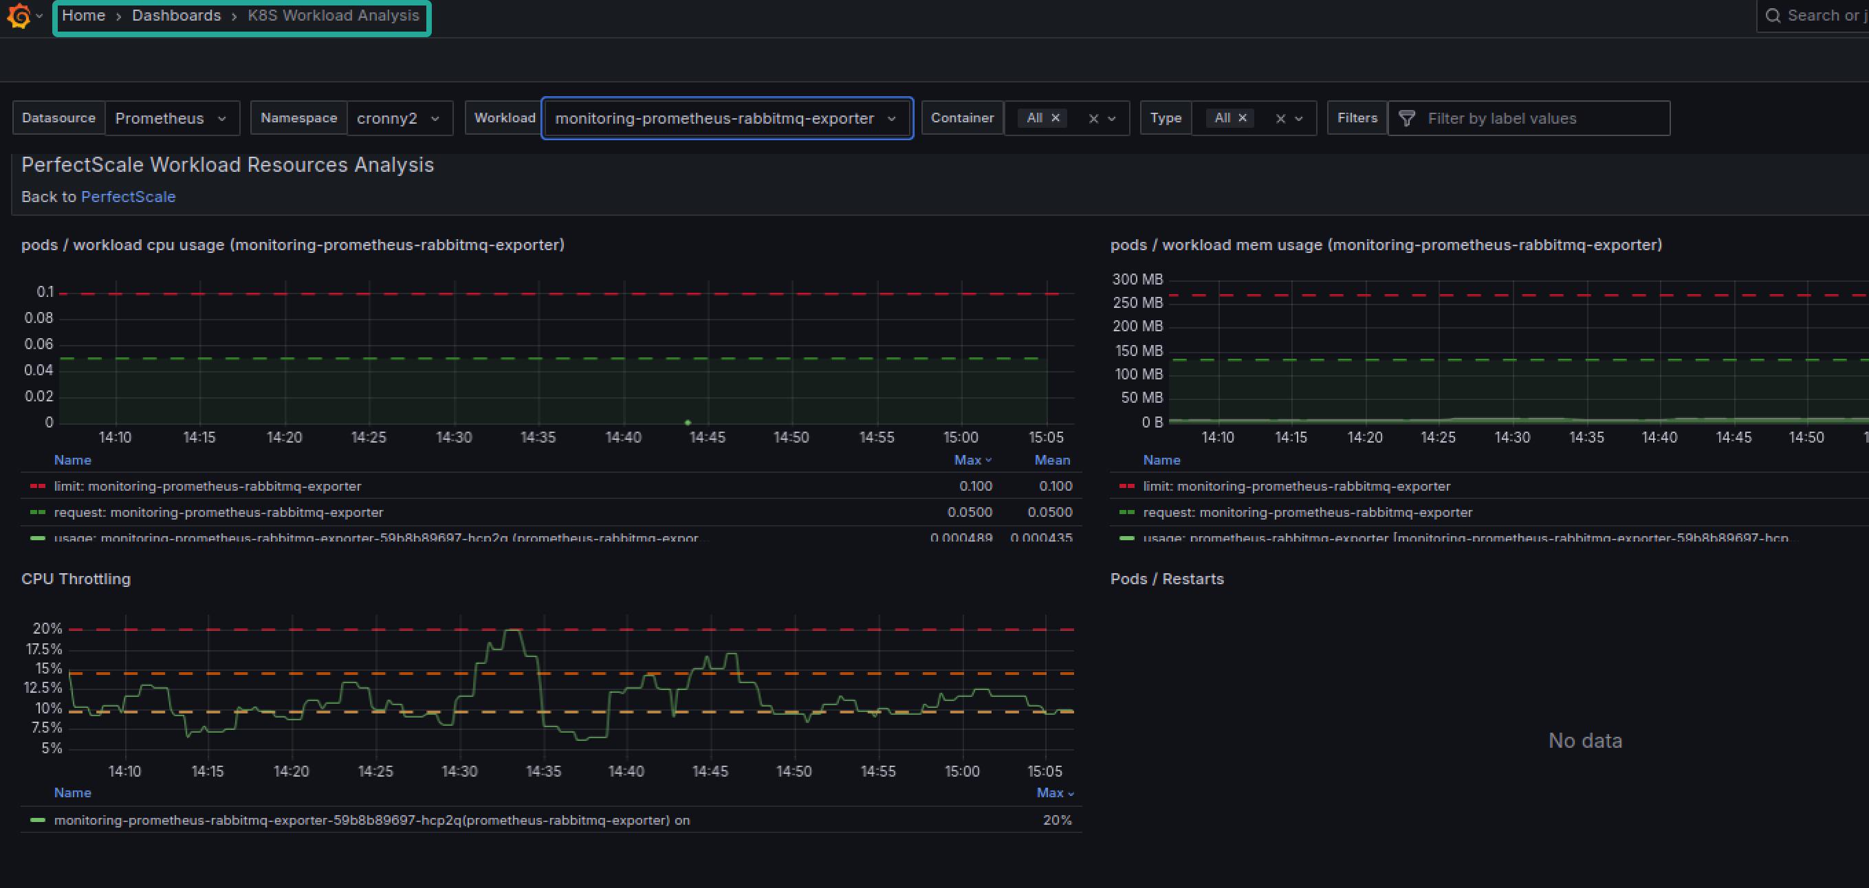Screen dimensions: 1869x888
Task: Click the Container variable label
Action: [x=962, y=118]
